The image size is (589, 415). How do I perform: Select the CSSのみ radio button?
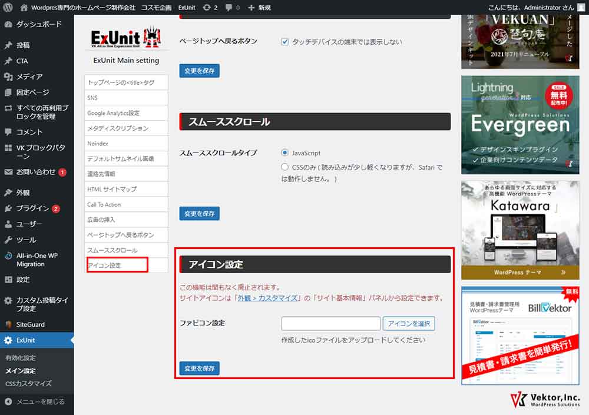285,167
